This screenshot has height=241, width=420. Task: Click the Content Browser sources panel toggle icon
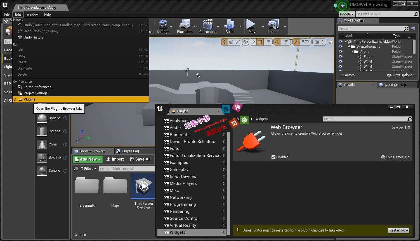76,169
